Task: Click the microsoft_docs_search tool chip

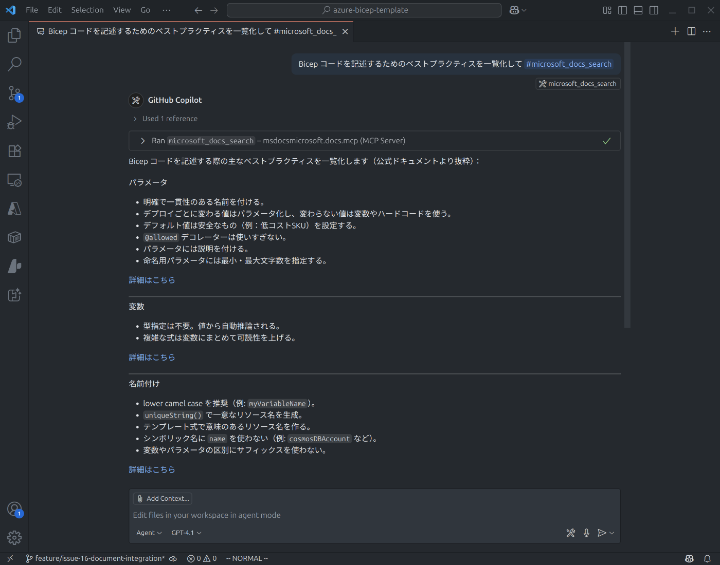Action: click(578, 84)
